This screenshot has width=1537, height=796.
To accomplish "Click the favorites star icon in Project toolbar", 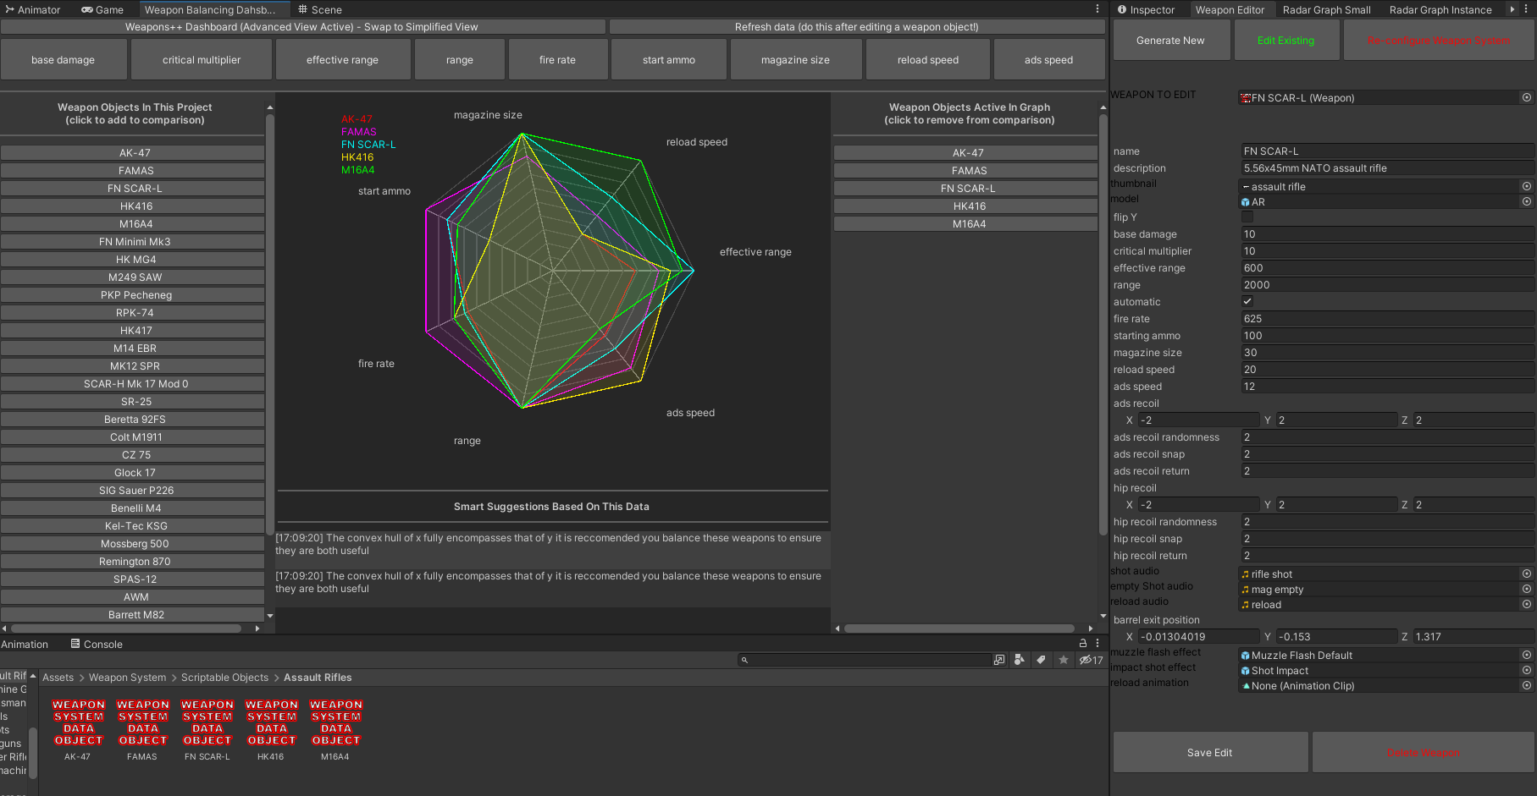I will click(1064, 660).
